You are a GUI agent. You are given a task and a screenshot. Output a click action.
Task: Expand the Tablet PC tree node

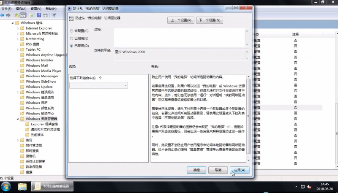18,49
